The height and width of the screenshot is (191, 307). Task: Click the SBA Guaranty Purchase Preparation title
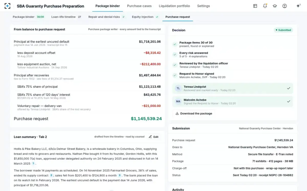point(50,6)
